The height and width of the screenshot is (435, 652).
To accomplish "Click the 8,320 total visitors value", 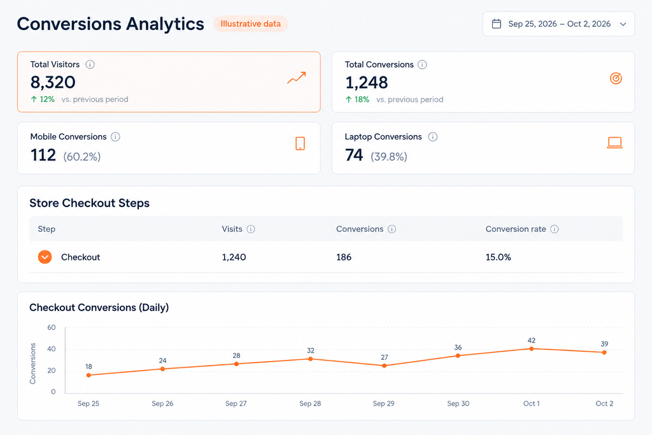I will pyautogui.click(x=53, y=82).
